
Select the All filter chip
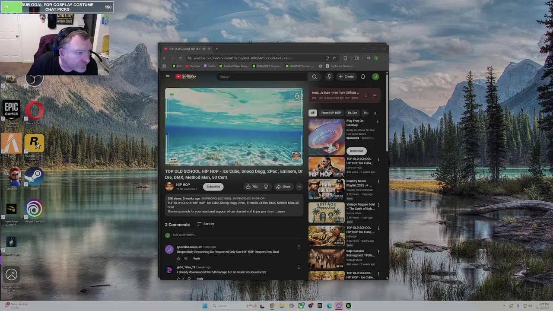(x=313, y=113)
